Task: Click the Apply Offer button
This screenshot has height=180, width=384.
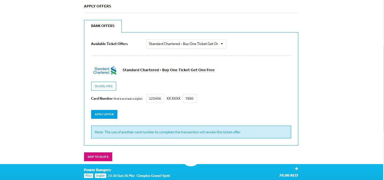Action: tap(104, 114)
